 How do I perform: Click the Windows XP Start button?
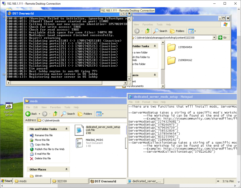[7, 181]
